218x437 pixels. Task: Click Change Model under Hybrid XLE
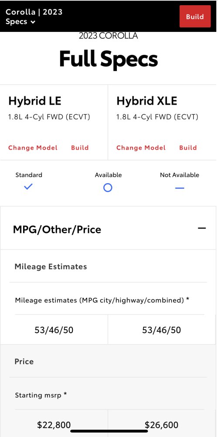tap(141, 148)
